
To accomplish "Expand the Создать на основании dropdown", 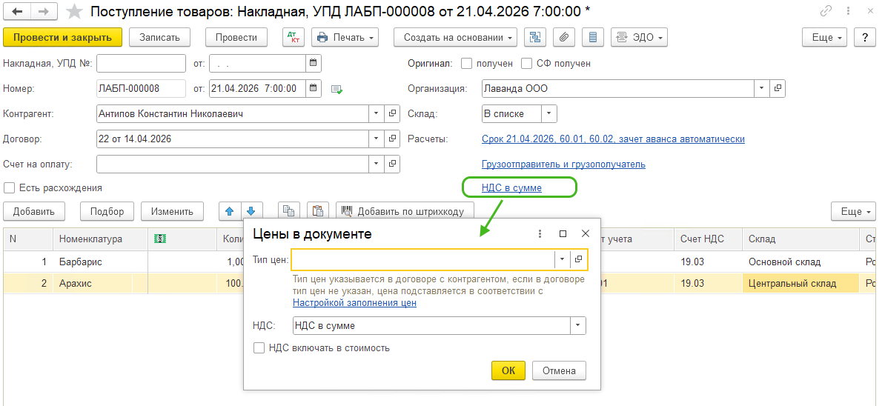I will (455, 37).
